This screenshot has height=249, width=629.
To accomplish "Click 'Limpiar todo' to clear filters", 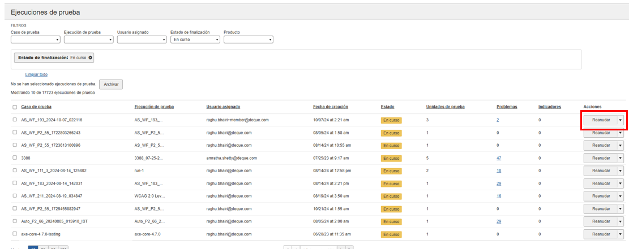I will 36,75.
